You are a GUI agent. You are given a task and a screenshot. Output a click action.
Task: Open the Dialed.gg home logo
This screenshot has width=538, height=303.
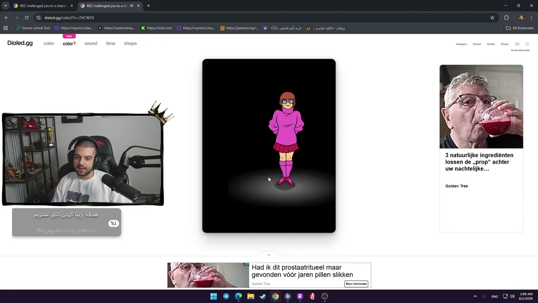20,43
